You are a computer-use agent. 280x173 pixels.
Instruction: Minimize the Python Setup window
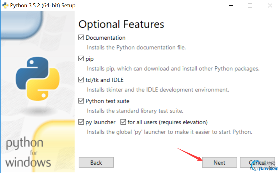click(x=230, y=5)
